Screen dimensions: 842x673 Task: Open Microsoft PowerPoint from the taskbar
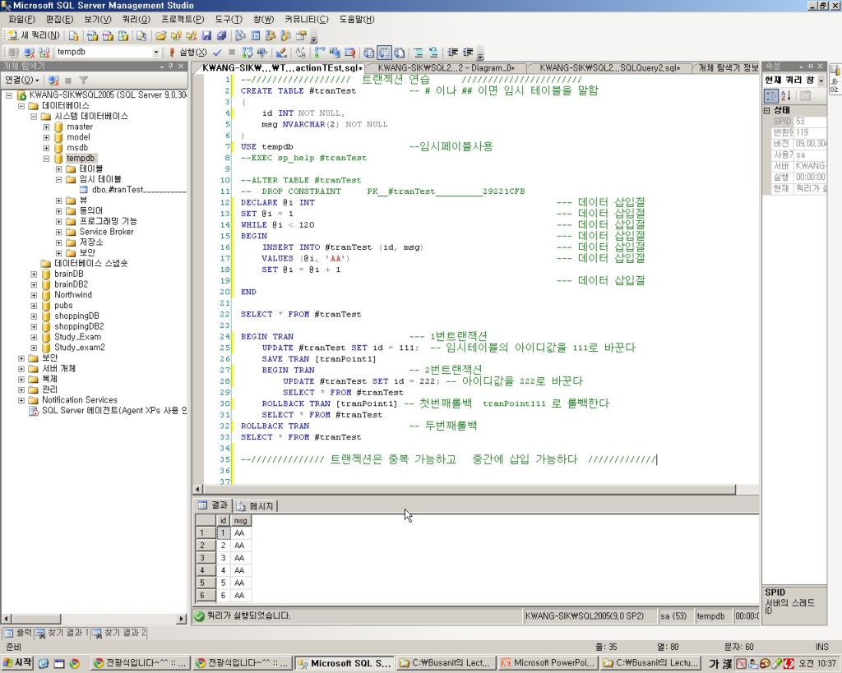coord(548,663)
